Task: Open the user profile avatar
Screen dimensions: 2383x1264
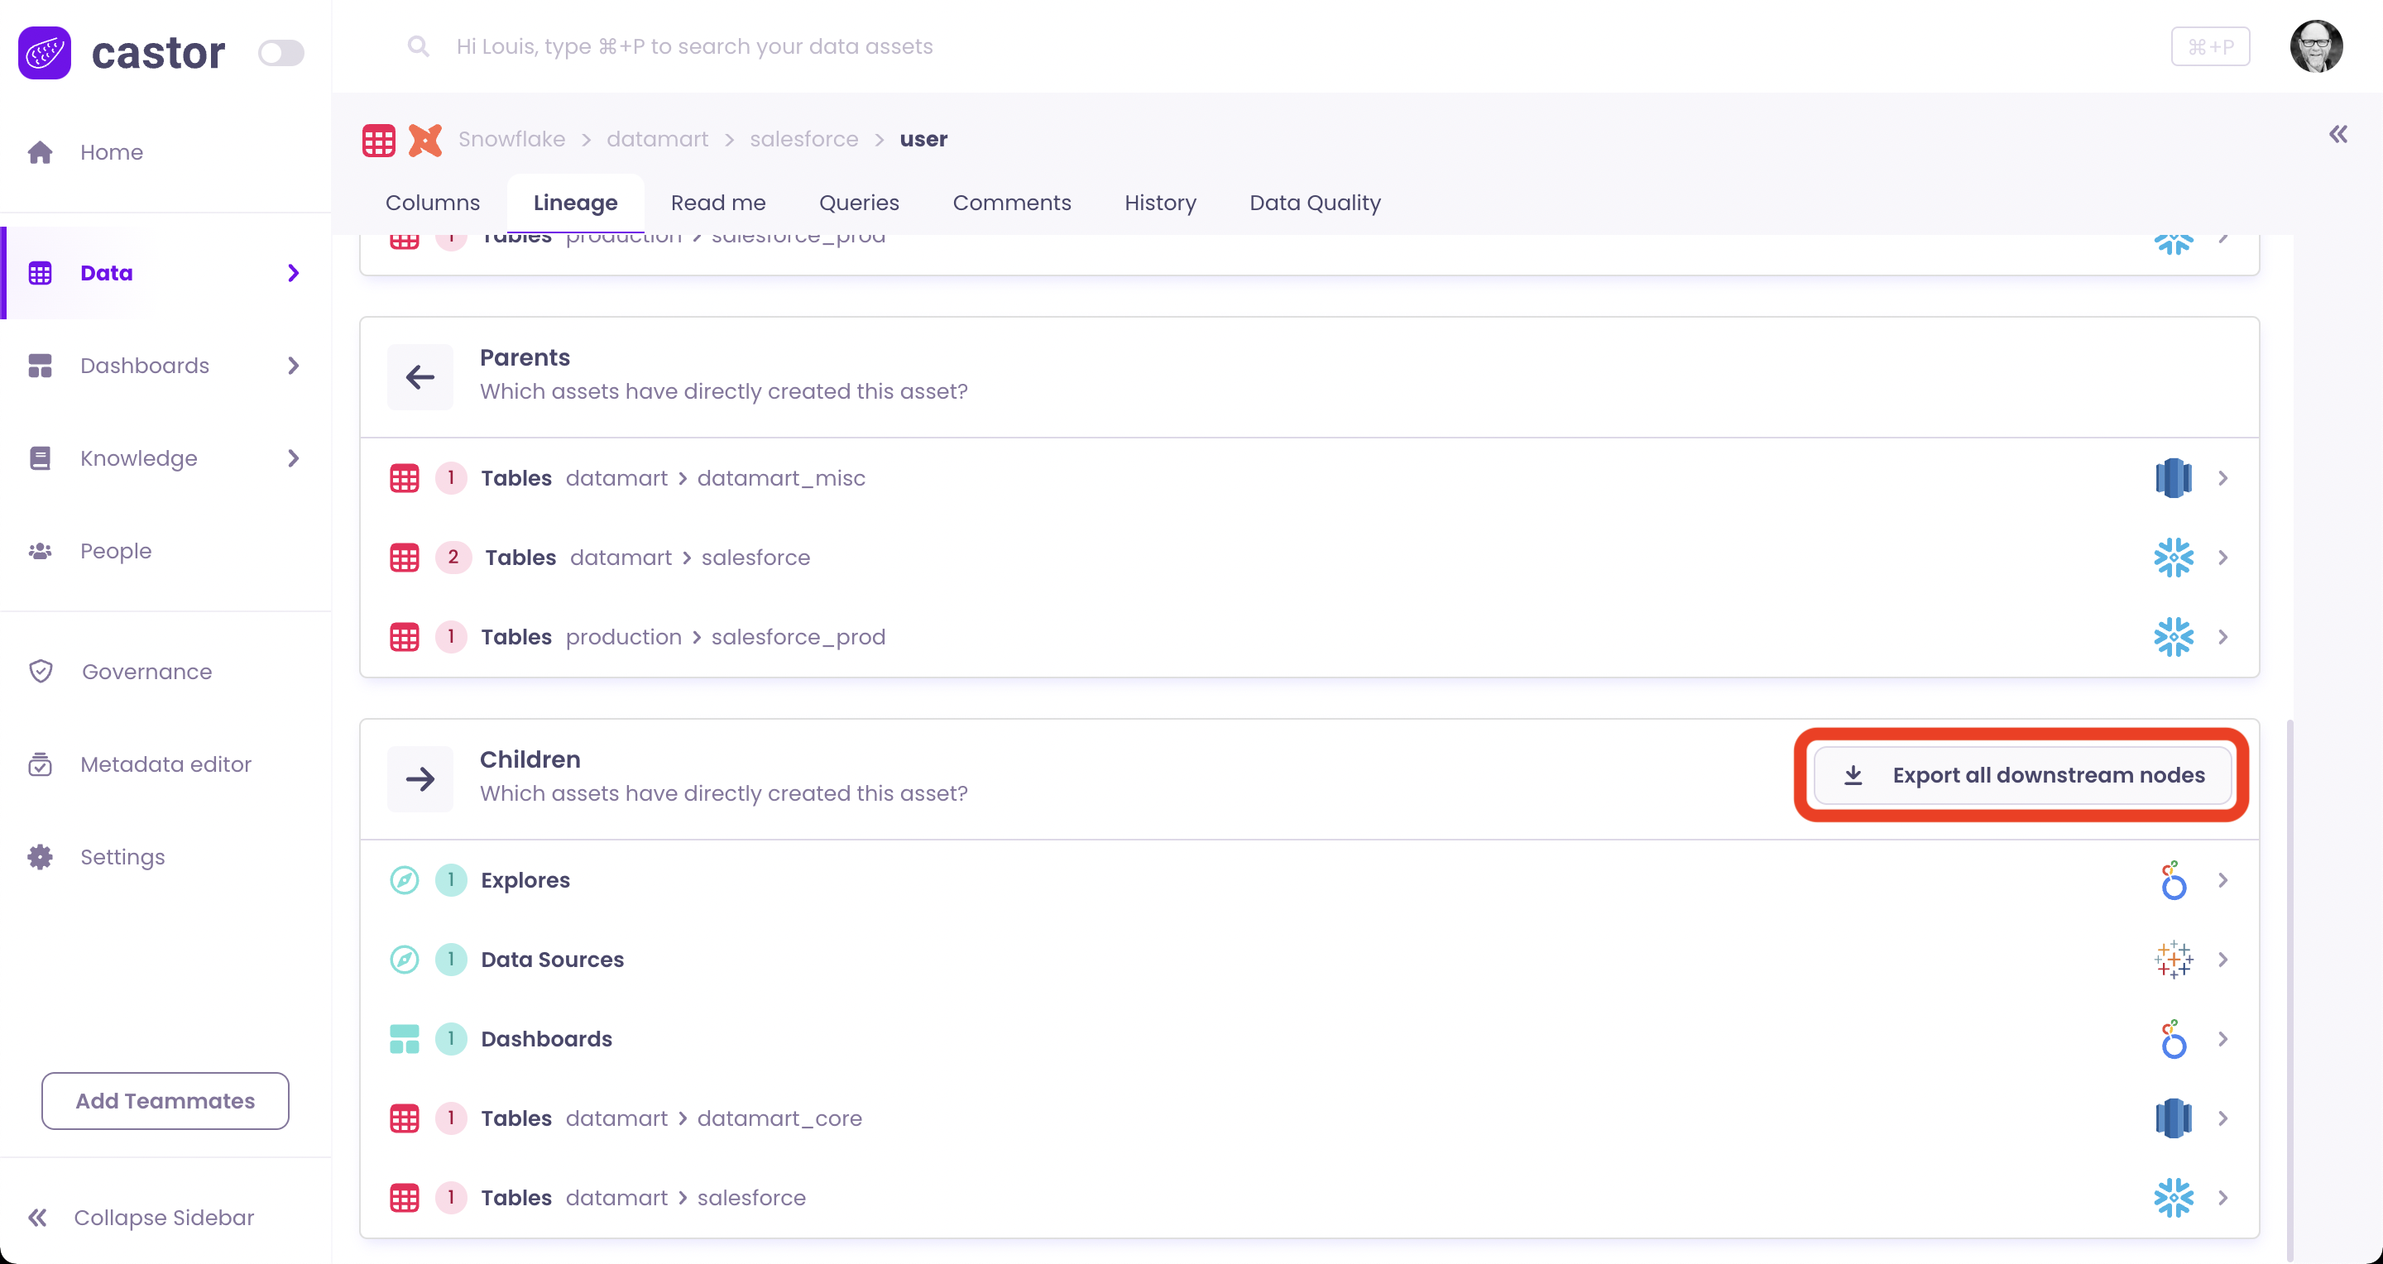Action: pyautogui.click(x=2315, y=46)
